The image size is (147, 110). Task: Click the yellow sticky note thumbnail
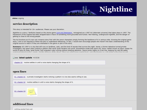tap(32, 92)
